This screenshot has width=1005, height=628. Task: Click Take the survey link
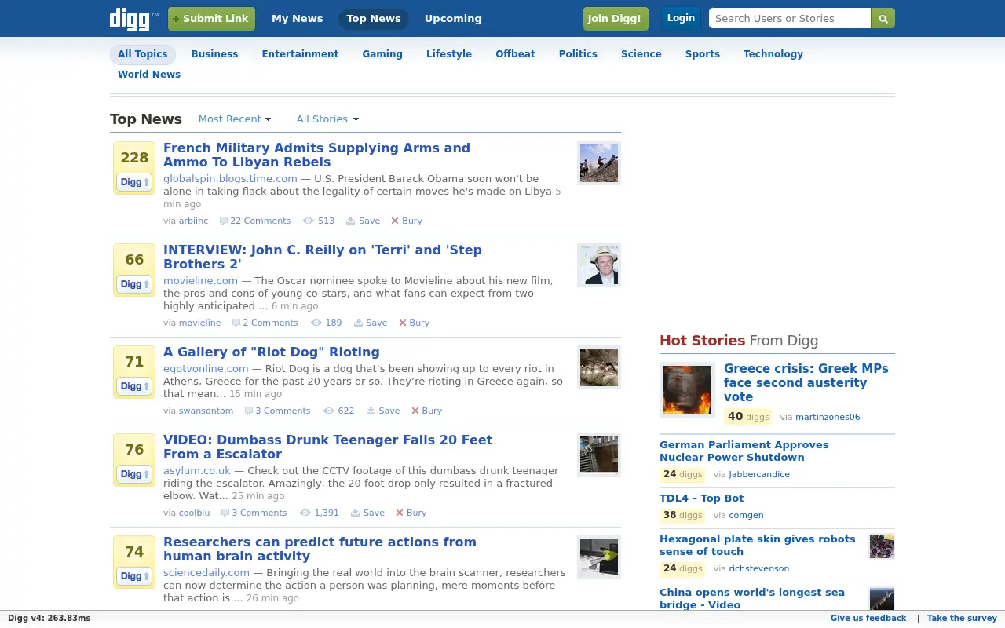962,619
